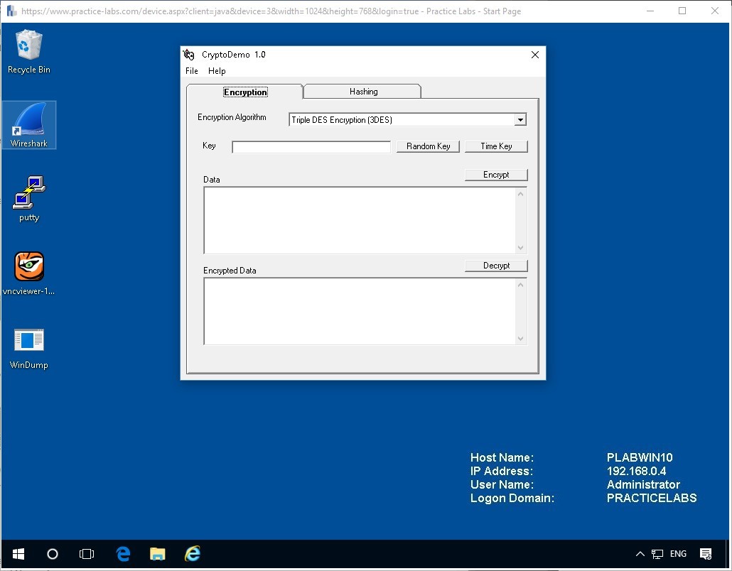Click the Time Key button
This screenshot has height=571, width=732.
(496, 146)
